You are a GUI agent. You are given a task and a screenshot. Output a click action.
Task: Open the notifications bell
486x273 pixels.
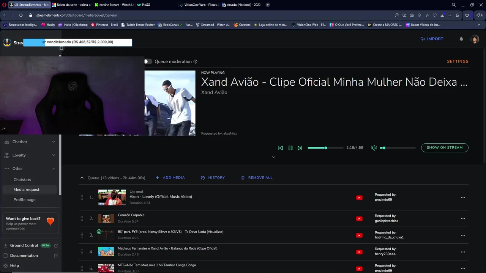461,39
